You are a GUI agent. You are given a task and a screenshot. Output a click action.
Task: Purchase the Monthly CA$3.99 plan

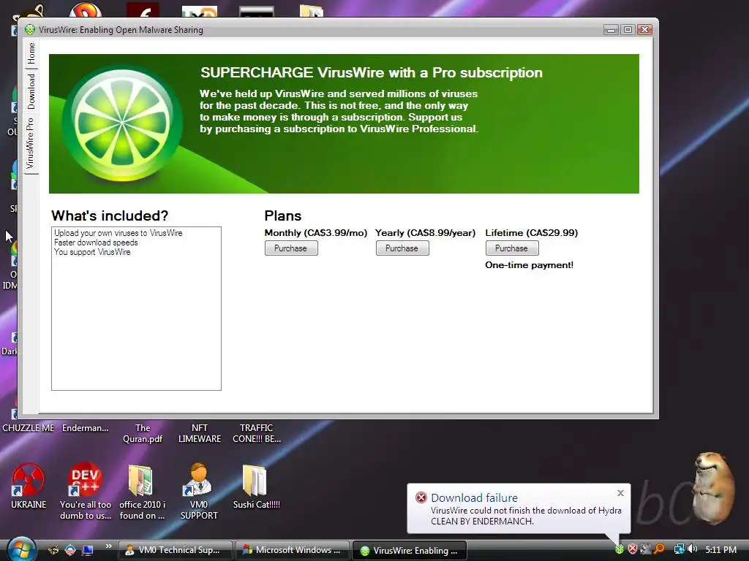click(x=291, y=248)
